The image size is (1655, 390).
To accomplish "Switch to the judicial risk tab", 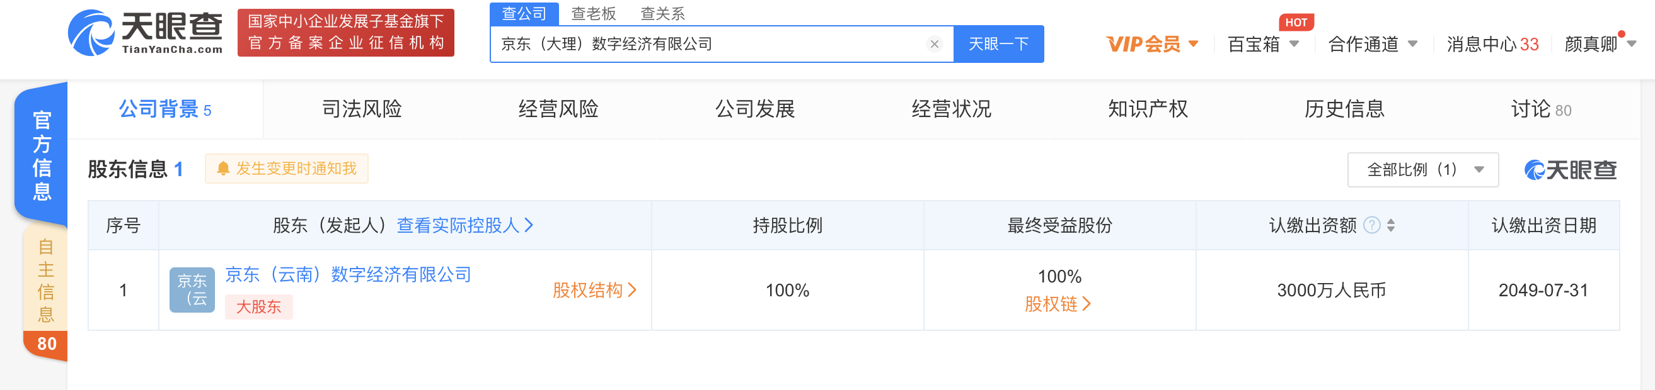I will point(362,109).
